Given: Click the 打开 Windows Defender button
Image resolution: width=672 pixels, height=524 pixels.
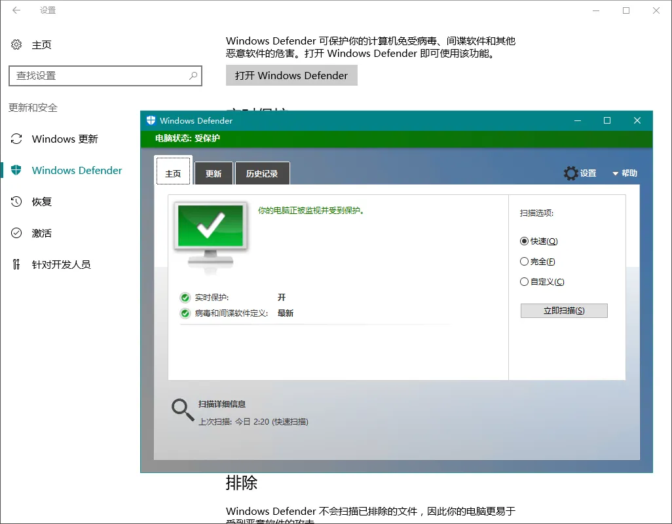Looking at the screenshot, I should (291, 75).
